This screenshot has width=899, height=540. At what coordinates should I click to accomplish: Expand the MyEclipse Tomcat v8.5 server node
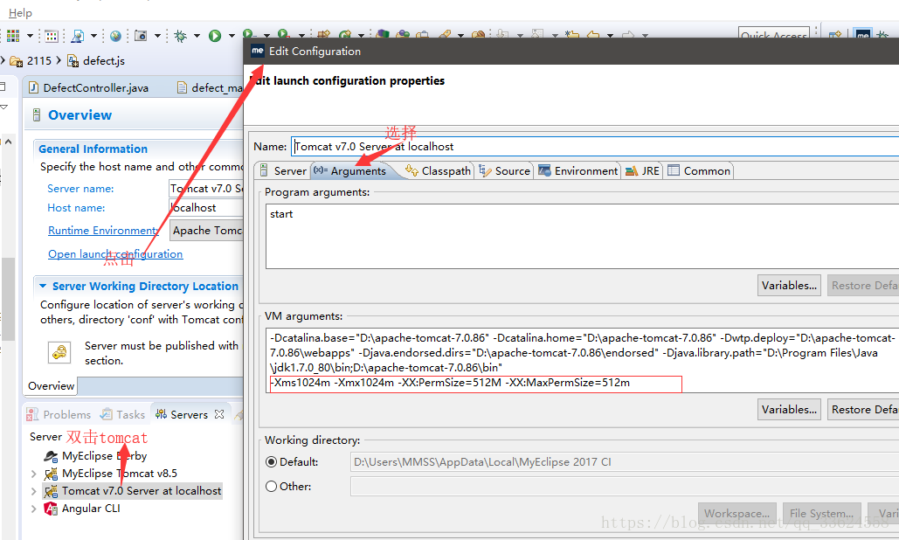[x=34, y=474]
